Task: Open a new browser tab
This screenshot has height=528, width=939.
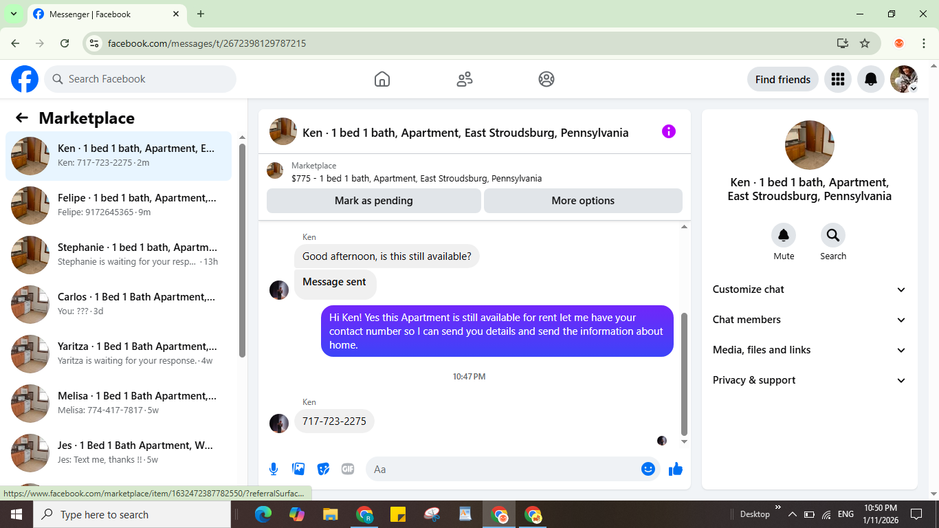Action: pyautogui.click(x=201, y=14)
